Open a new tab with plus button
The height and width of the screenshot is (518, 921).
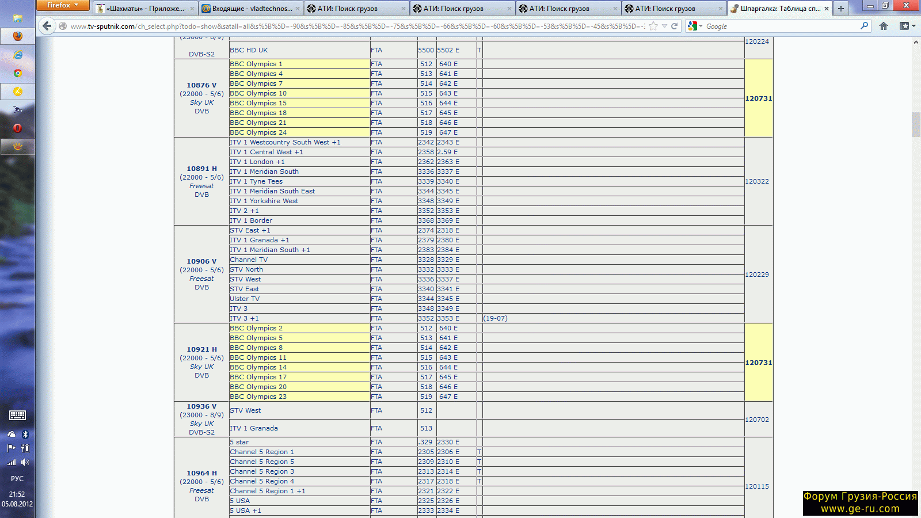(841, 8)
